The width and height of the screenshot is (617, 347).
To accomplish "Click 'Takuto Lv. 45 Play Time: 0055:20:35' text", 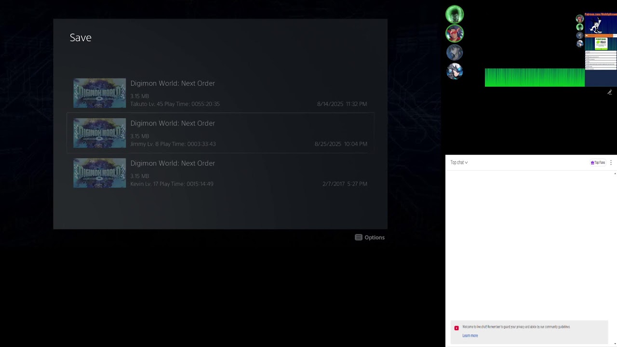I will (175, 104).
